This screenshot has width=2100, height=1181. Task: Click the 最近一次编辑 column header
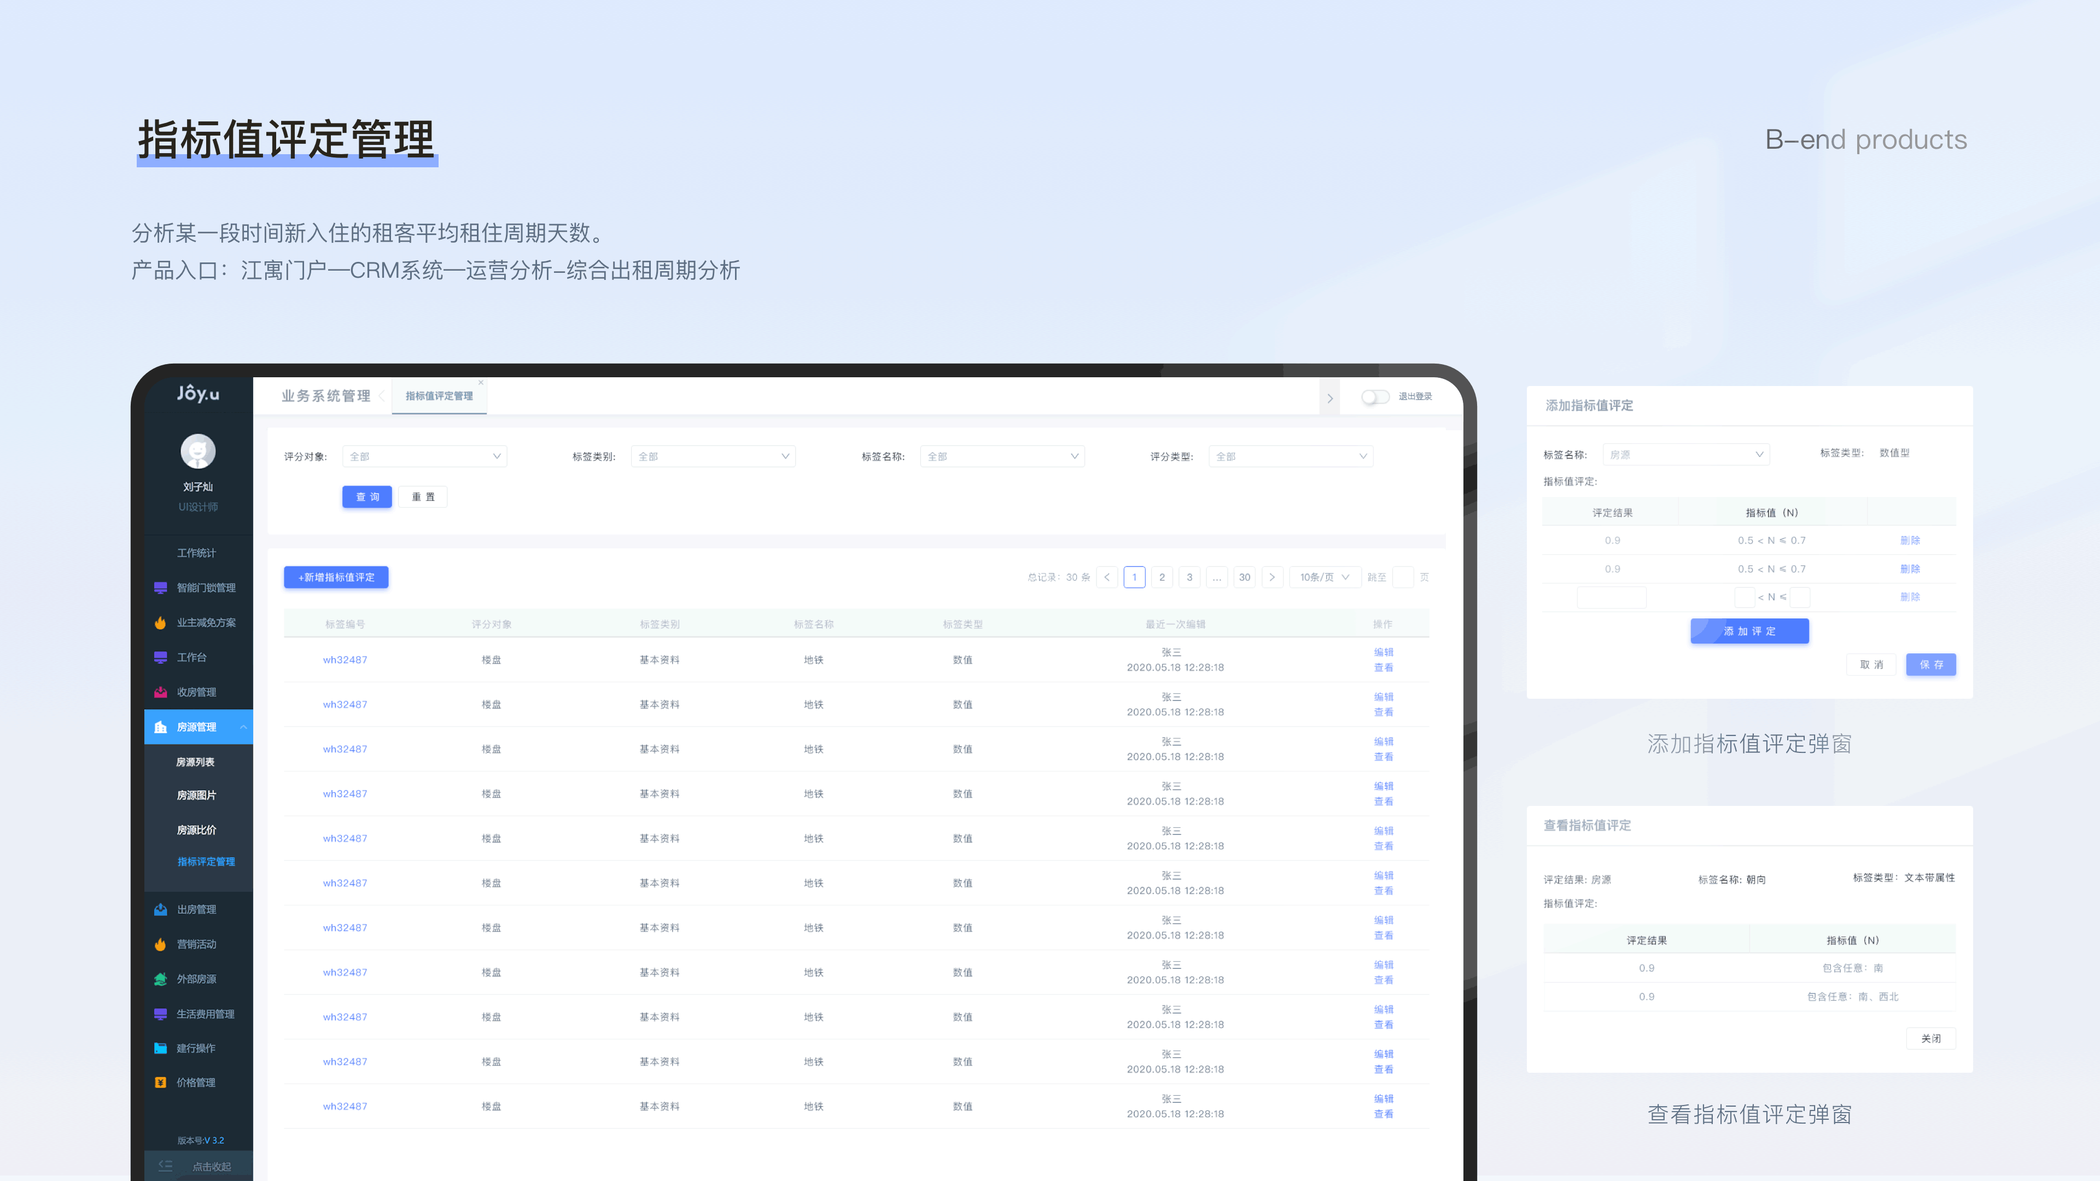click(1175, 624)
